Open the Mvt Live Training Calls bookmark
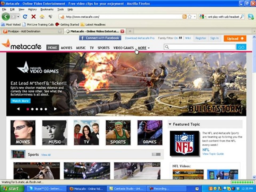 pos(38,25)
